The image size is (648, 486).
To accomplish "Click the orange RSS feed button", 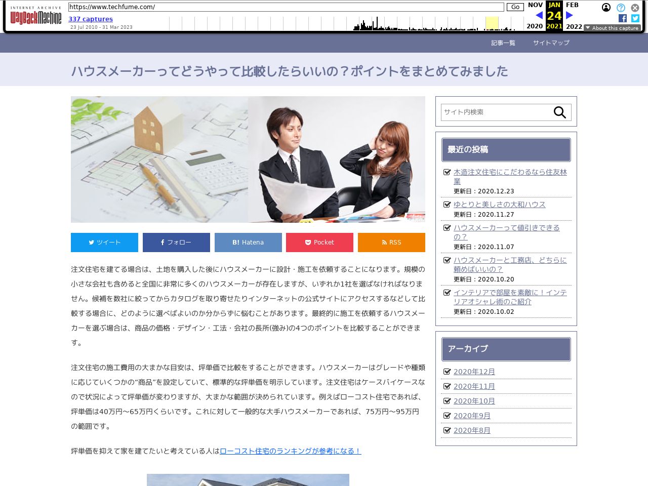I will click(x=391, y=242).
